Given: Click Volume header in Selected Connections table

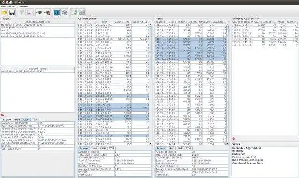Looking at the screenshot, I should [281, 22].
